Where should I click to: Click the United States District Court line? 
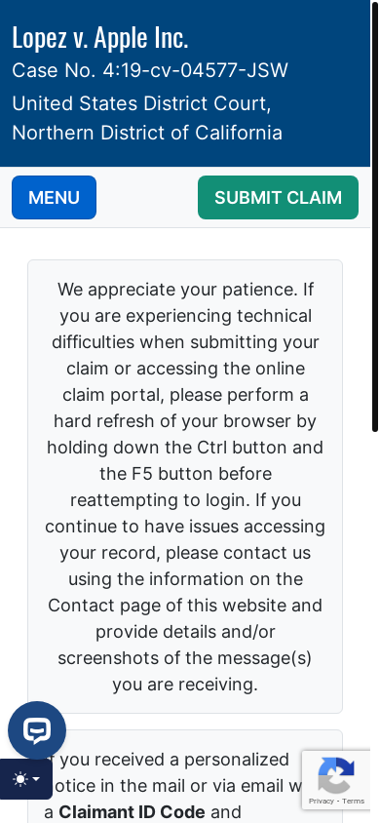[141, 103]
